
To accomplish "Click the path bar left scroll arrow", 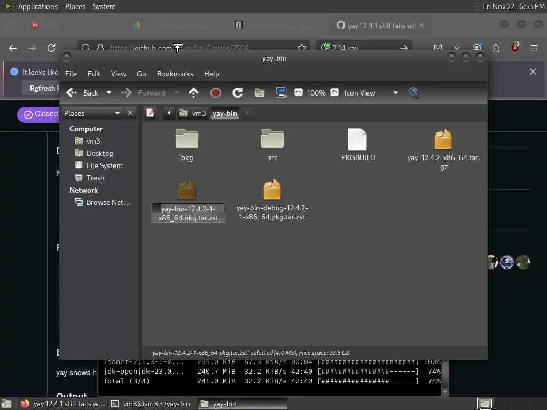I will pyautogui.click(x=169, y=113).
